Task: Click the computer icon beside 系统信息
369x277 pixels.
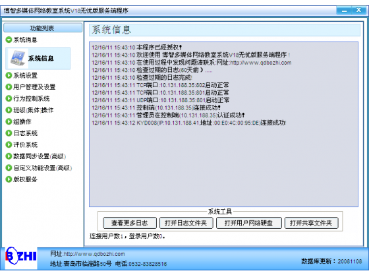Action: click(17, 58)
